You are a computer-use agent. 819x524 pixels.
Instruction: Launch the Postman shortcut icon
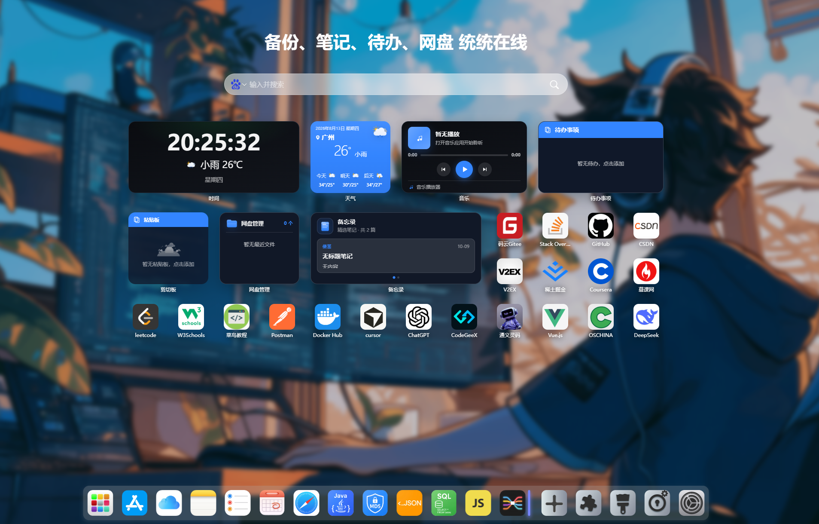pyautogui.click(x=282, y=317)
